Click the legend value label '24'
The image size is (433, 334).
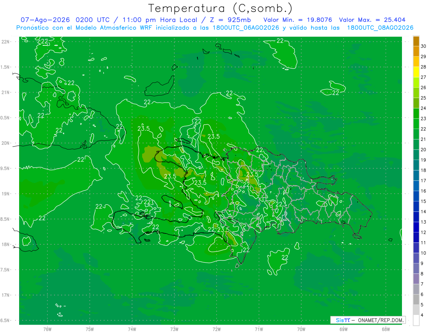(424, 108)
